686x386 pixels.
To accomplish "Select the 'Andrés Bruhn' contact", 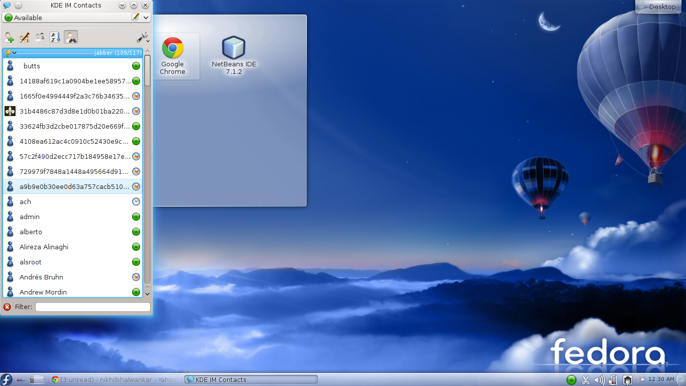I will pos(73,277).
